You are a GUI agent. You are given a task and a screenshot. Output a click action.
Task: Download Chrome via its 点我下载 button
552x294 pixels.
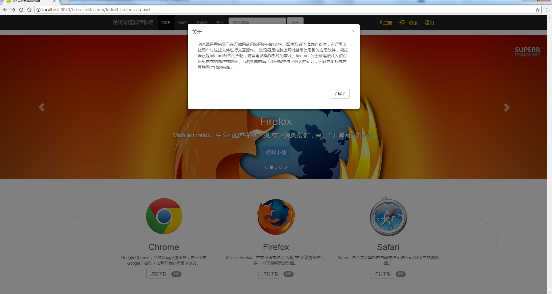click(158, 274)
